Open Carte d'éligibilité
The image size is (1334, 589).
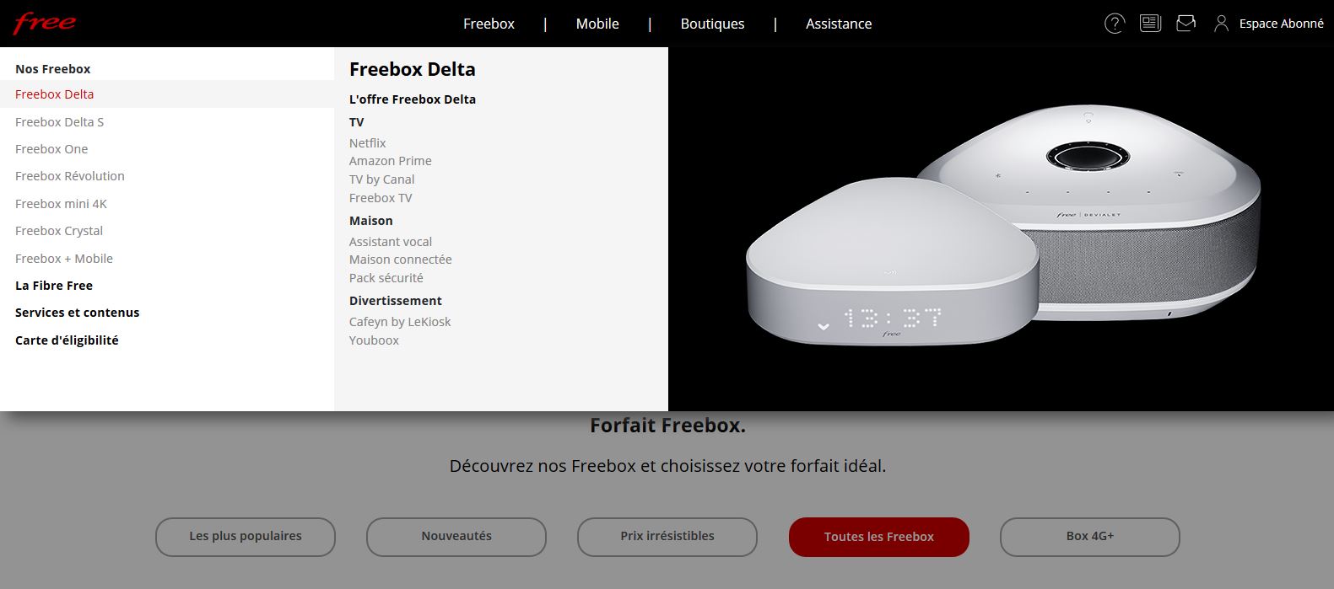point(67,340)
